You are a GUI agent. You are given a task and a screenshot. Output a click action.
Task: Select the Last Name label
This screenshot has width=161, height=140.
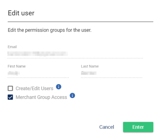tap(90, 66)
